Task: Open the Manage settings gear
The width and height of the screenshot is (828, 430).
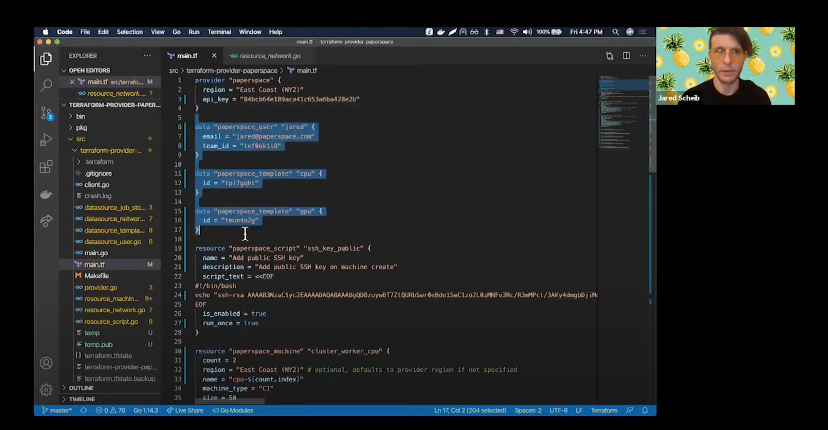Action: [x=46, y=390]
